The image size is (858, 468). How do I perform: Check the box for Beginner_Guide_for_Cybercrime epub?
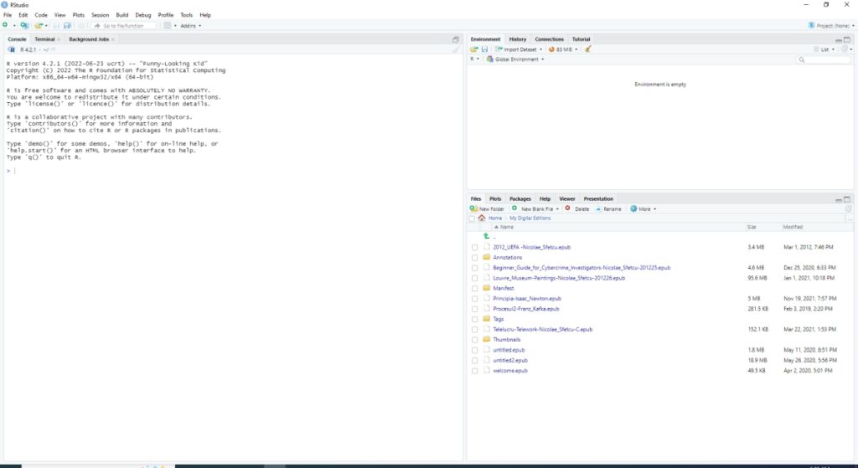474,268
